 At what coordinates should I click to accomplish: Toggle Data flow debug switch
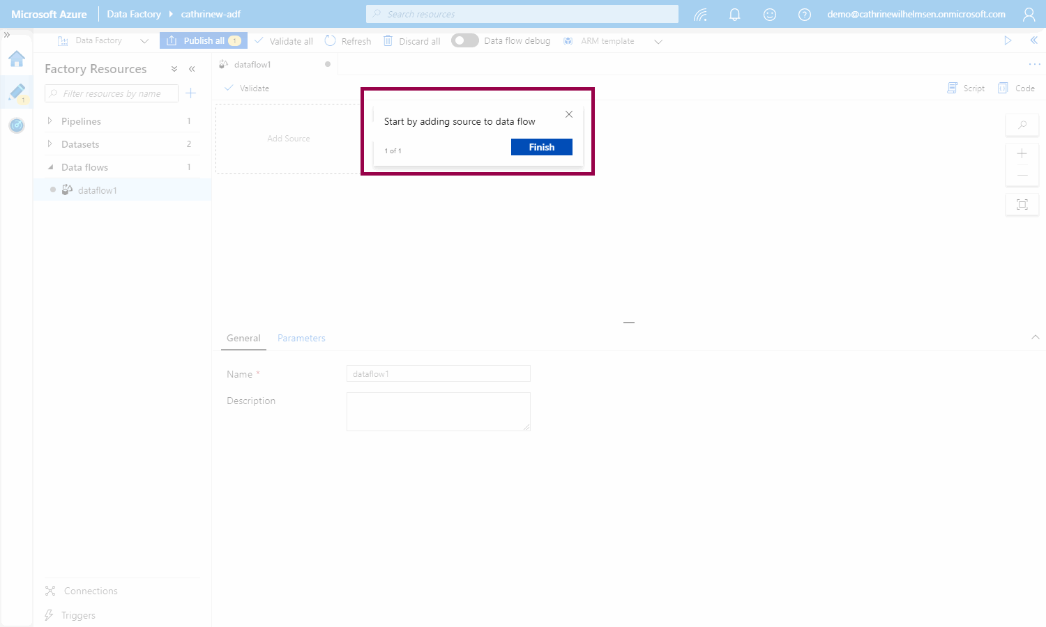coord(464,41)
